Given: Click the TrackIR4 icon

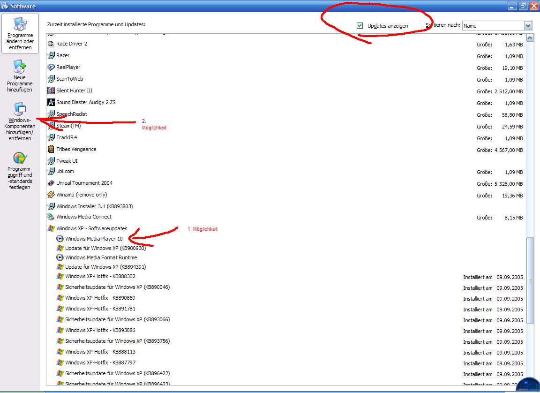Looking at the screenshot, I should 51,137.
